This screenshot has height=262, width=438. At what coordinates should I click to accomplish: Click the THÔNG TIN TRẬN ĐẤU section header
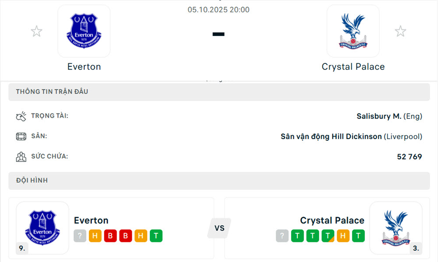52,92
